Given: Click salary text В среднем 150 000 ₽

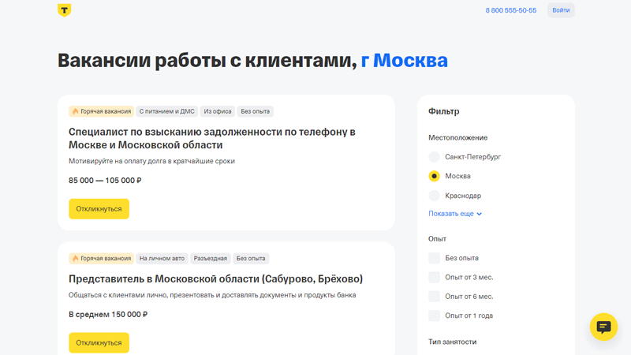Looking at the screenshot, I should click(x=108, y=314).
